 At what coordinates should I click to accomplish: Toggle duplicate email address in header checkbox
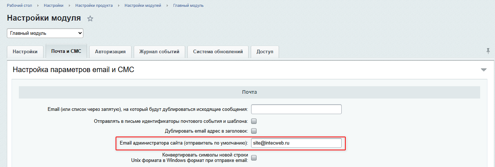254,131
